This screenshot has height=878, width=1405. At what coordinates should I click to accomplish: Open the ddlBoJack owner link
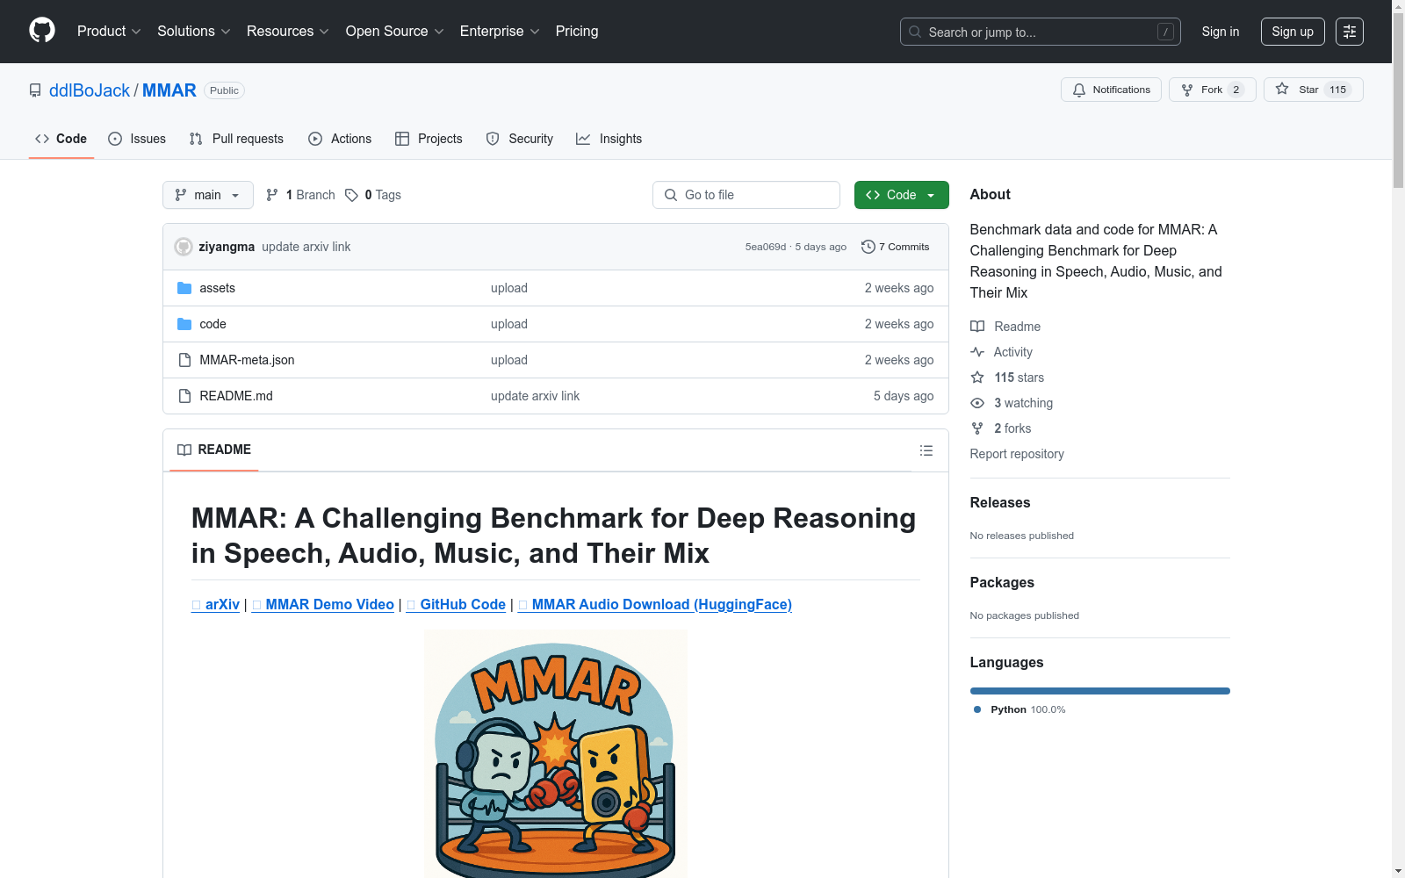pos(90,90)
